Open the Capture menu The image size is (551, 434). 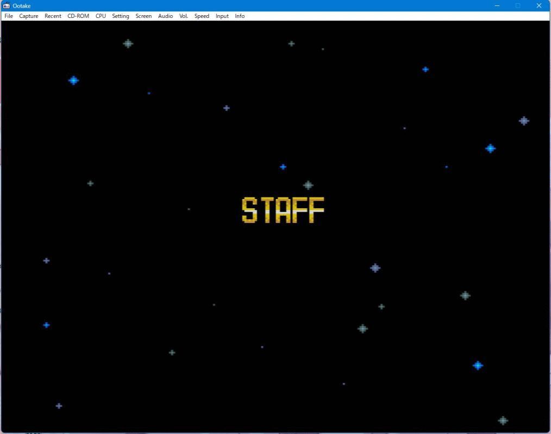pyautogui.click(x=28, y=16)
